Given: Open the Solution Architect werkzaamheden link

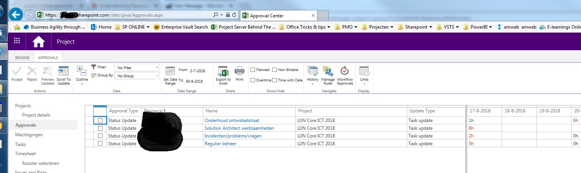Looking at the screenshot, I should point(239,128).
